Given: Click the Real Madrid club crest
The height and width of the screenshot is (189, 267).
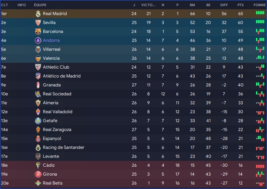Looking at the screenshot, I should [38, 14].
